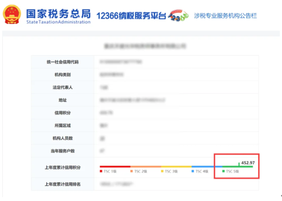Click the orange TSC 2级 bar segment

click(145, 167)
